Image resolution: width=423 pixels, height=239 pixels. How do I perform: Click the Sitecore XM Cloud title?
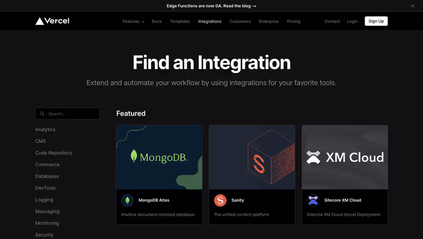pyautogui.click(x=343, y=200)
